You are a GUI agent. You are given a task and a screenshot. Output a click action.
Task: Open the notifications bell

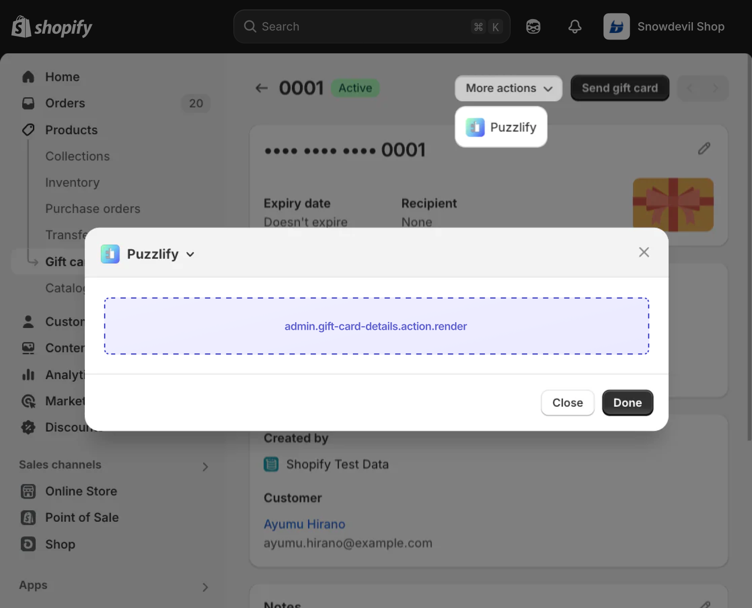[575, 27]
